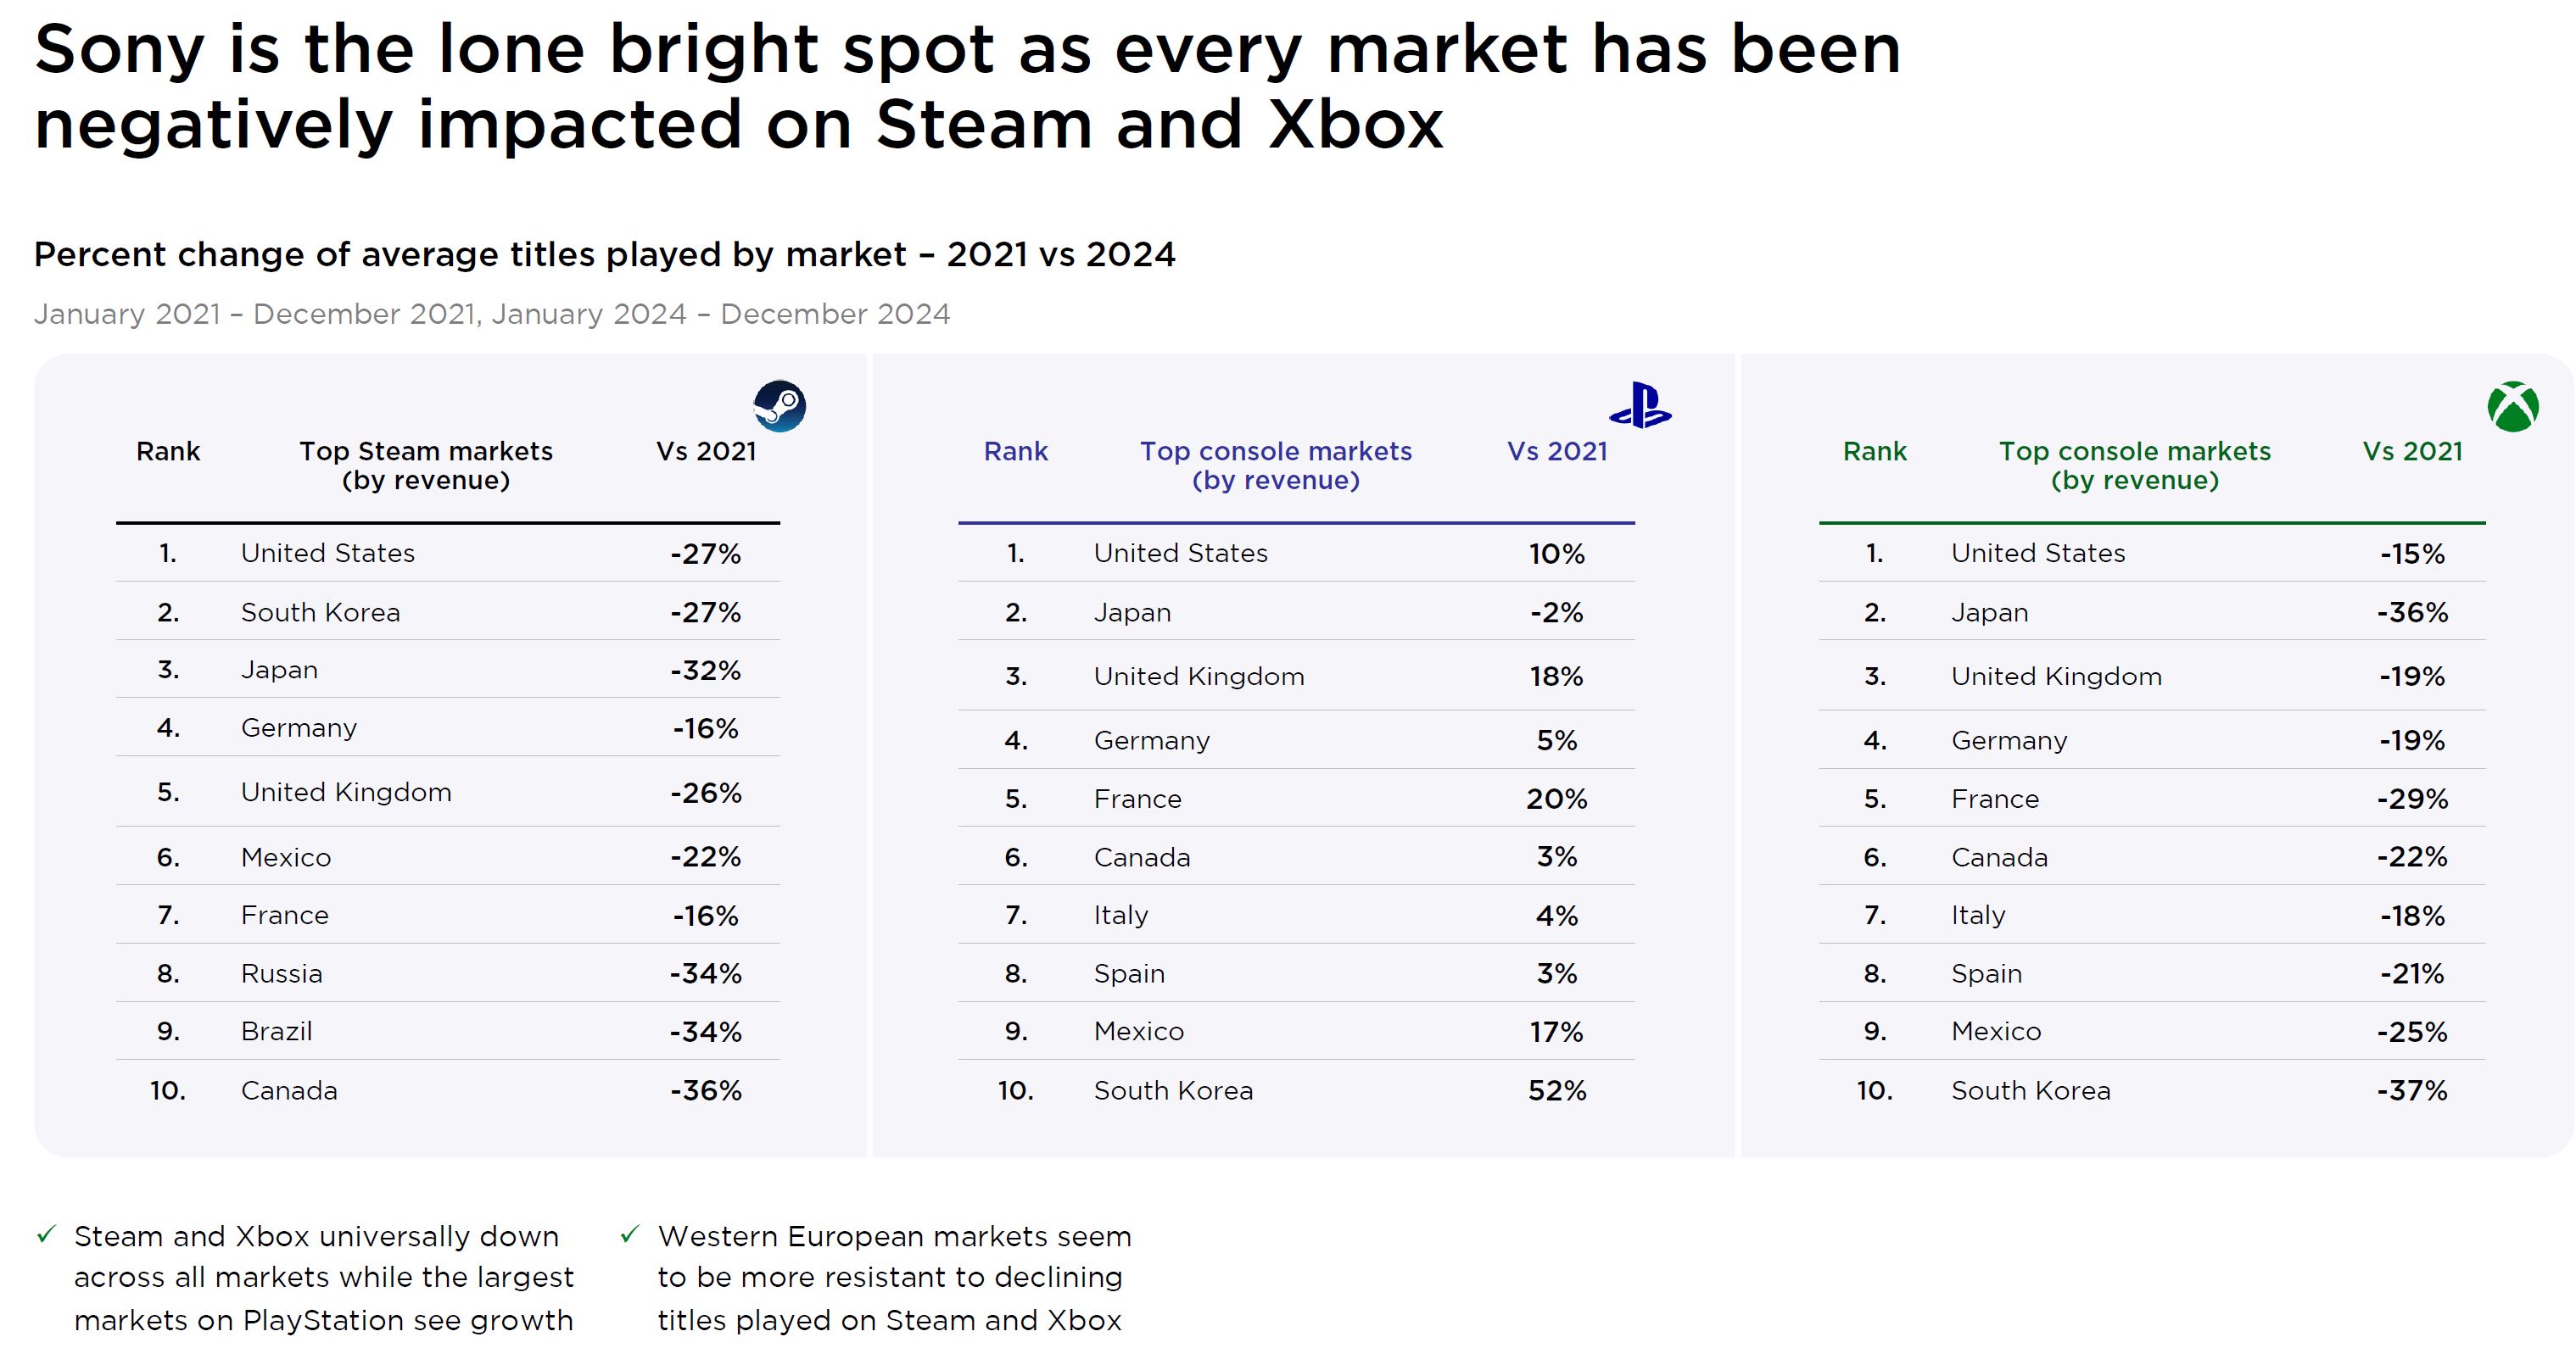The width and height of the screenshot is (2576, 1348).
Task: Select South Korea row in the Steam table
Action: coord(320,613)
